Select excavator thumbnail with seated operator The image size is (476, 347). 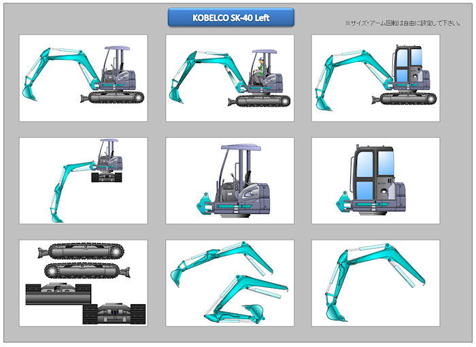[x=230, y=78]
